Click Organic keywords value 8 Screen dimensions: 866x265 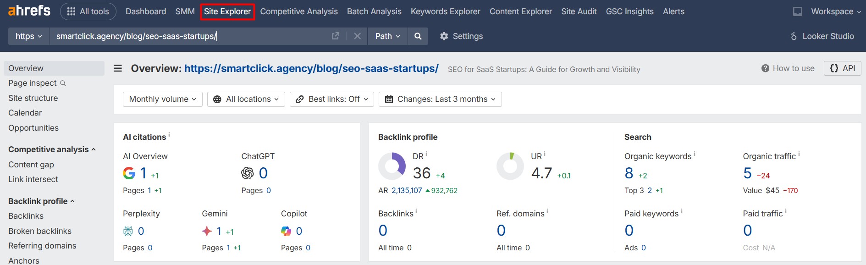[x=629, y=173]
